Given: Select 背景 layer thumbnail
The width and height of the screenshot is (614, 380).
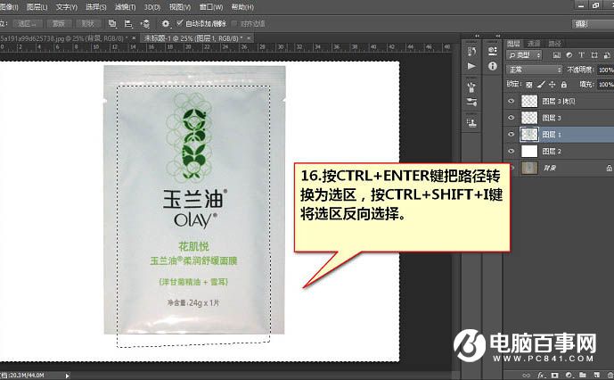Looking at the screenshot, I should tap(529, 168).
